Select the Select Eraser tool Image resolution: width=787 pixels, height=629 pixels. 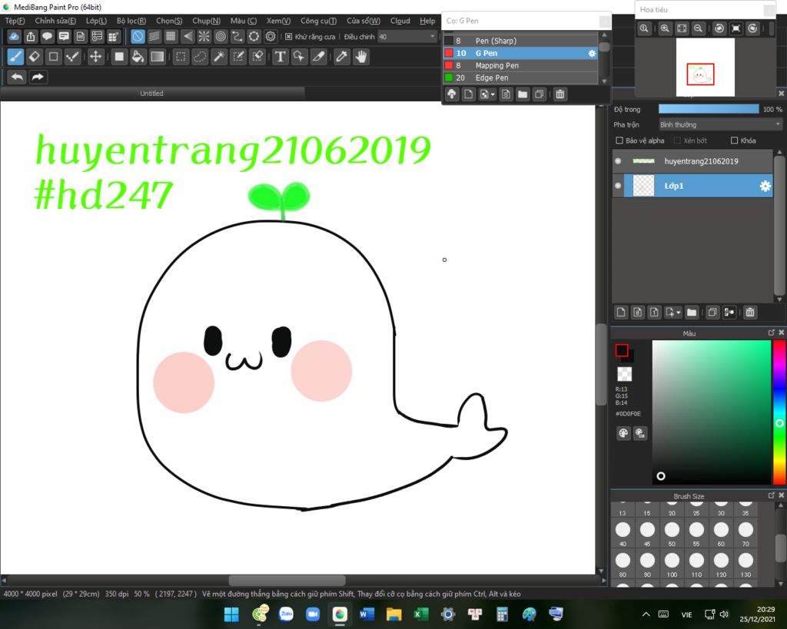[x=257, y=57]
